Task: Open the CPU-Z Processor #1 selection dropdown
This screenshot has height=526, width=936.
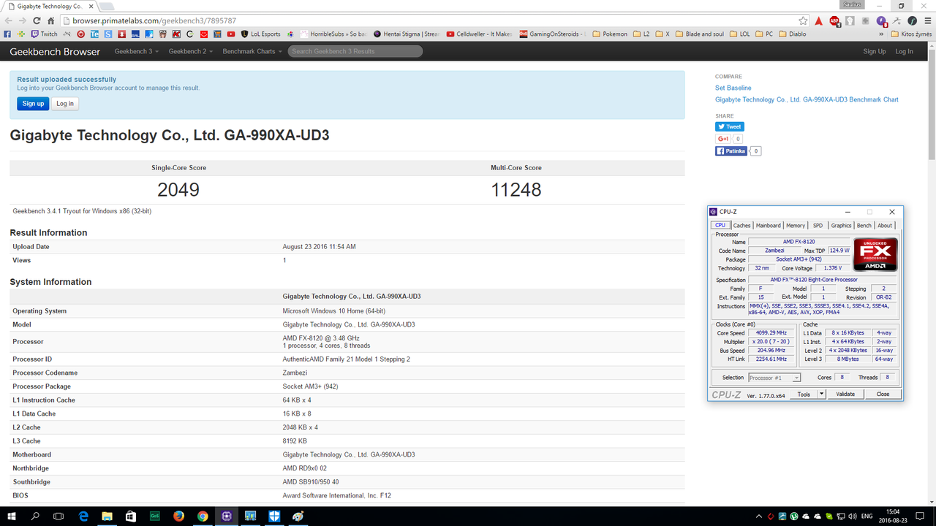Action: coord(774,378)
